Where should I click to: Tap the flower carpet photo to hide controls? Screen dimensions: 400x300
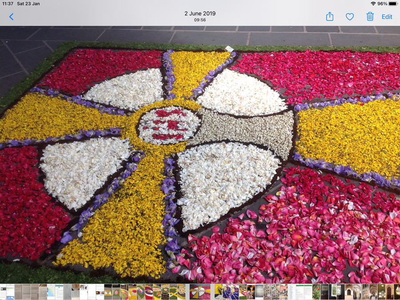tap(200, 155)
